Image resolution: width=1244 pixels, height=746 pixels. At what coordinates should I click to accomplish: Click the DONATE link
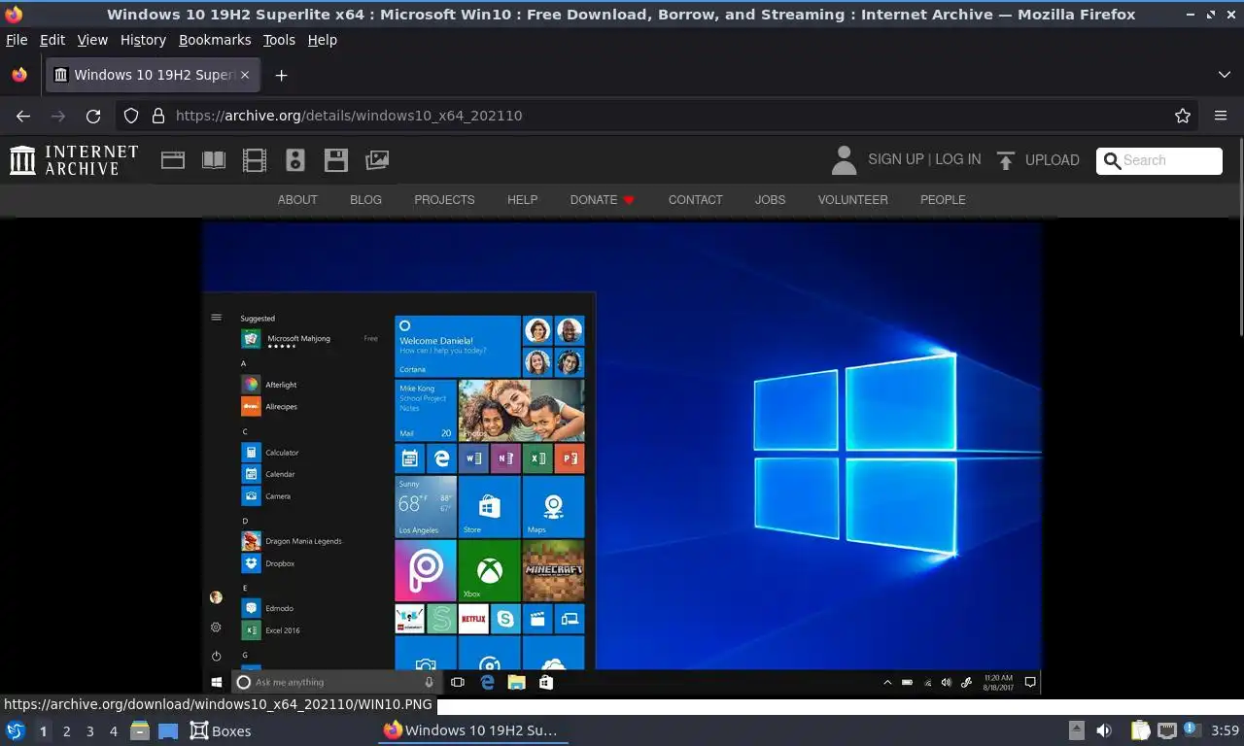602,200
